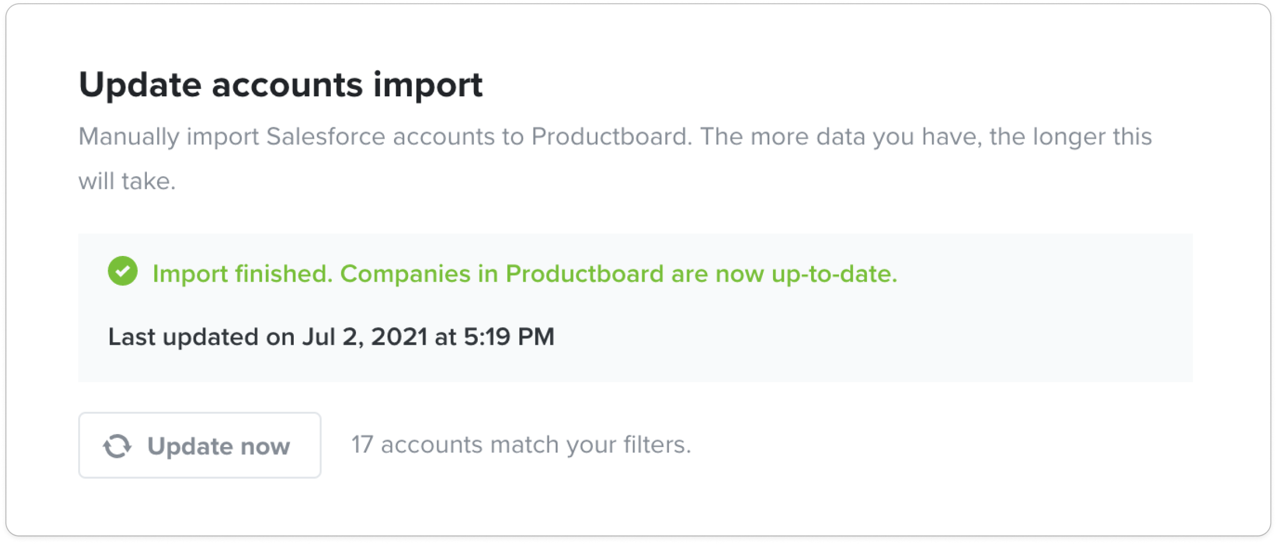
Task: Click the number 17 beside Update button
Action: (362, 444)
